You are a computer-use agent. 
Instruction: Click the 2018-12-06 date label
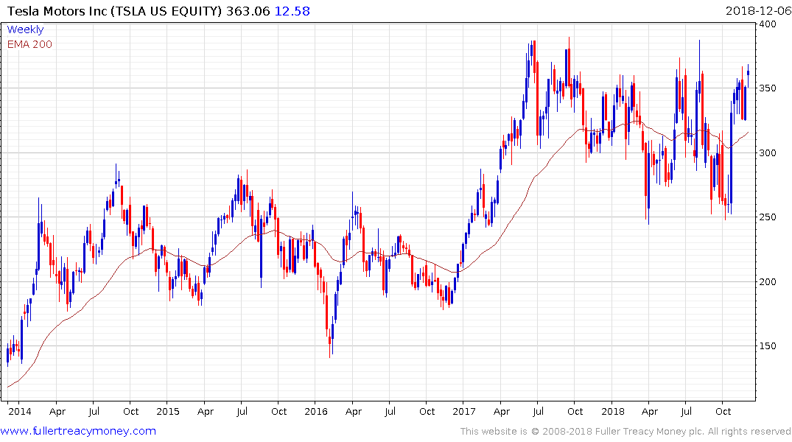(758, 11)
